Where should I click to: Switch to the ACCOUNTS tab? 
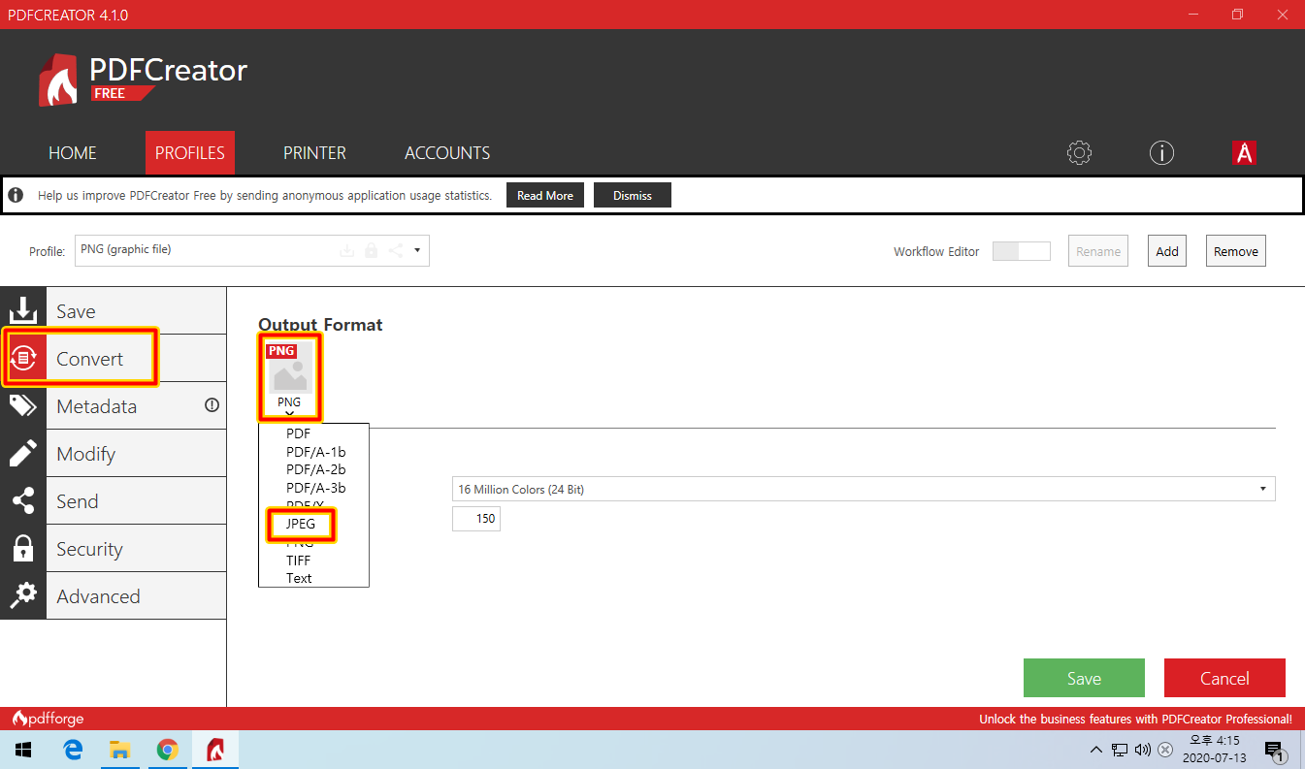point(447,152)
